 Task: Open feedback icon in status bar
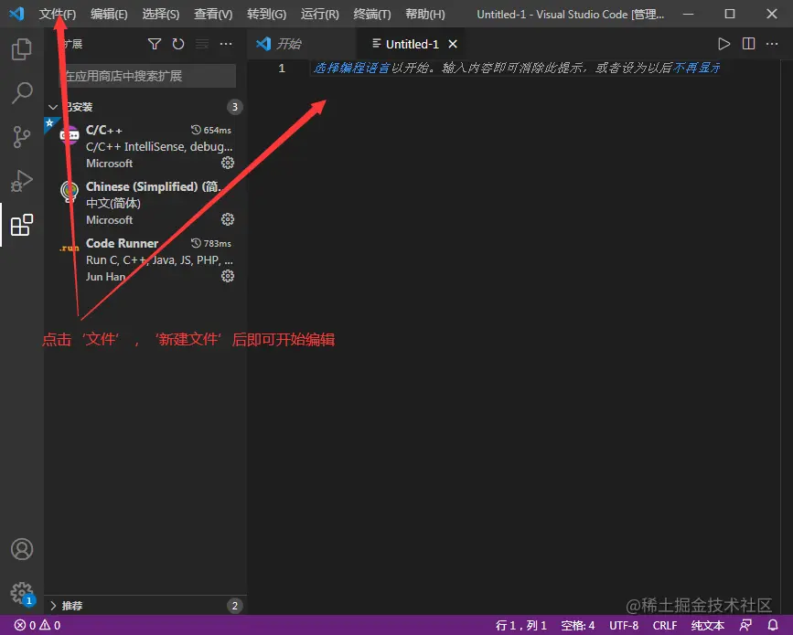click(745, 625)
